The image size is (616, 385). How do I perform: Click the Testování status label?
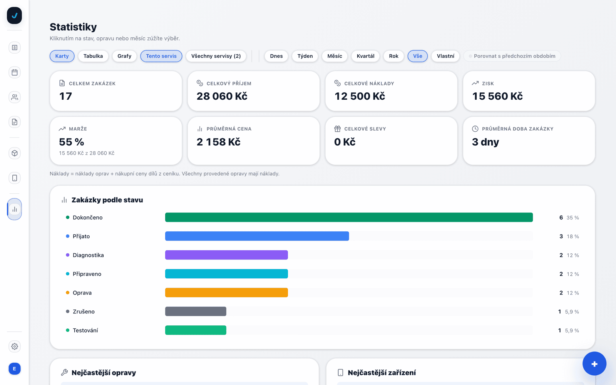point(85,330)
